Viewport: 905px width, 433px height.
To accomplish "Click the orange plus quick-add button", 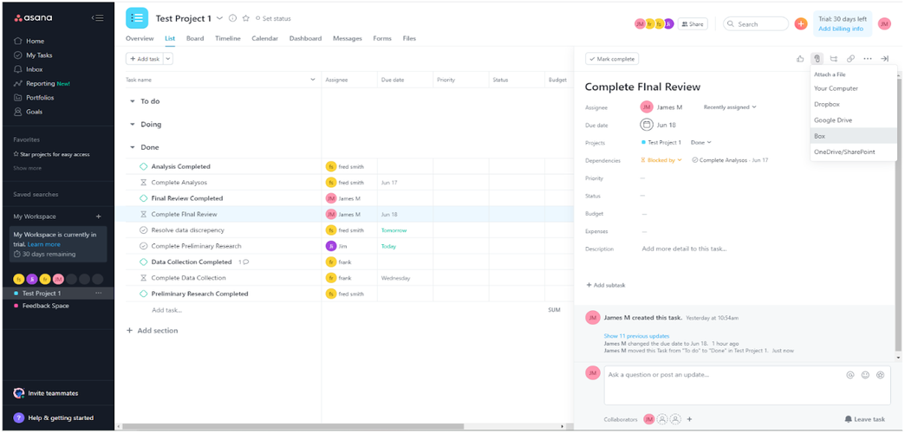I will coord(801,24).
